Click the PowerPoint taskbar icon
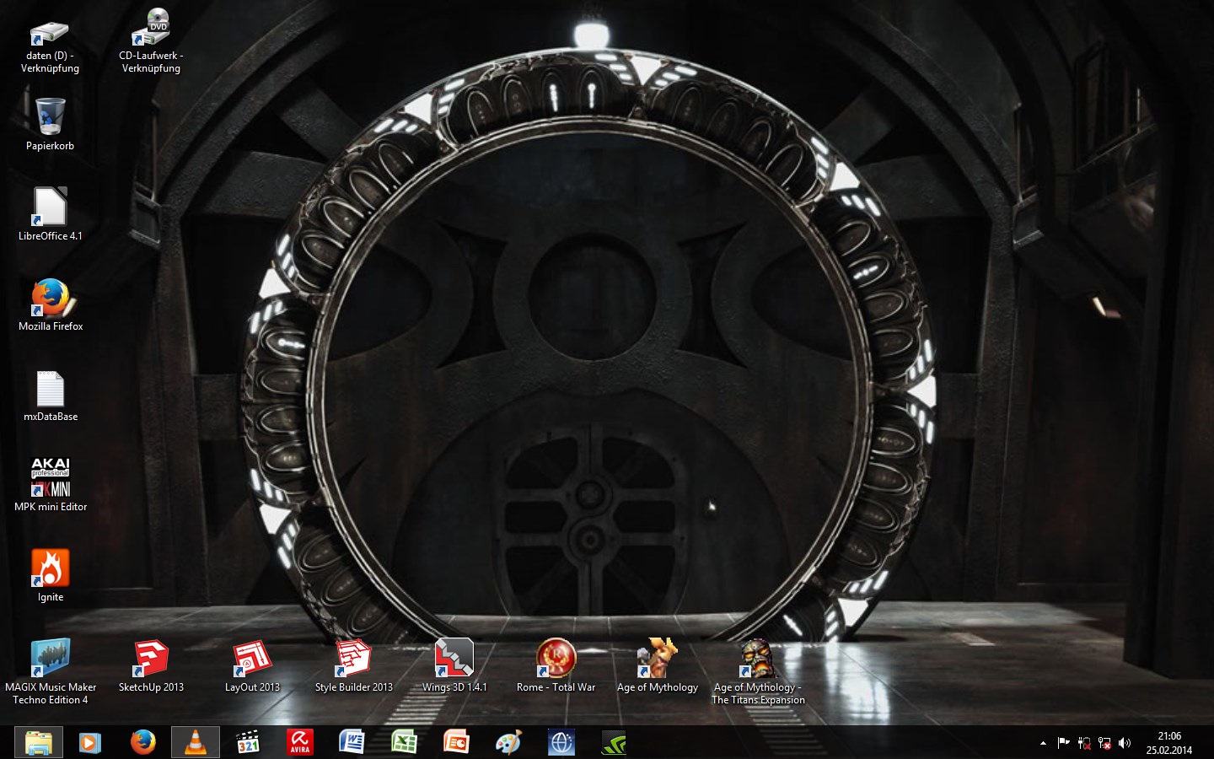Viewport: 1214px width, 759px height. click(x=456, y=743)
